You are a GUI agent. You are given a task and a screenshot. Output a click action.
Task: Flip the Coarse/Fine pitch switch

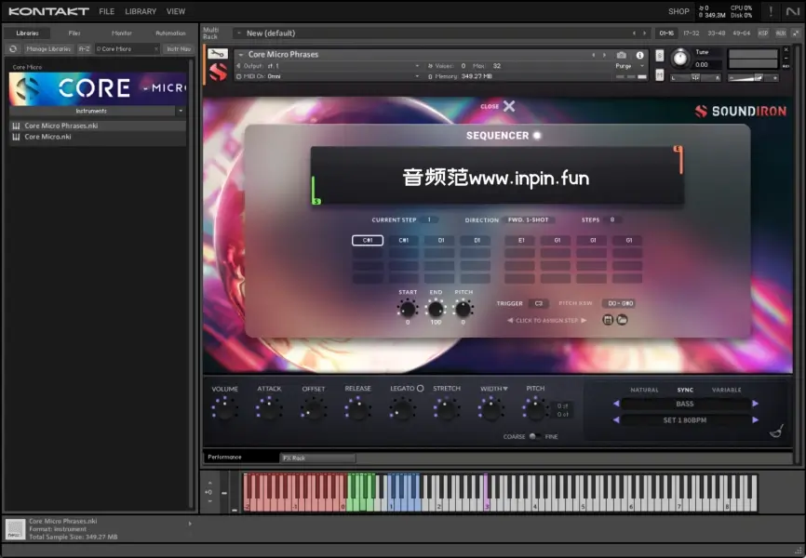534,436
